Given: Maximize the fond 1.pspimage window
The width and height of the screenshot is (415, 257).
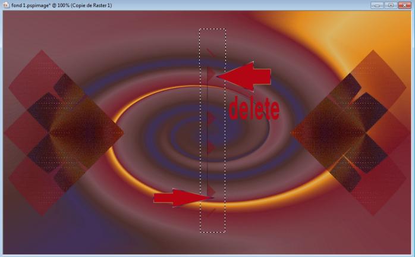Looking at the screenshot, I should pyautogui.click(x=391, y=5).
